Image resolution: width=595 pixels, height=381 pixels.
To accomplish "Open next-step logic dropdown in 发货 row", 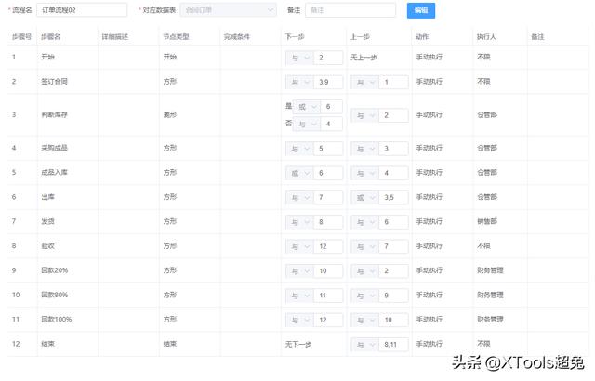I will tap(299, 222).
